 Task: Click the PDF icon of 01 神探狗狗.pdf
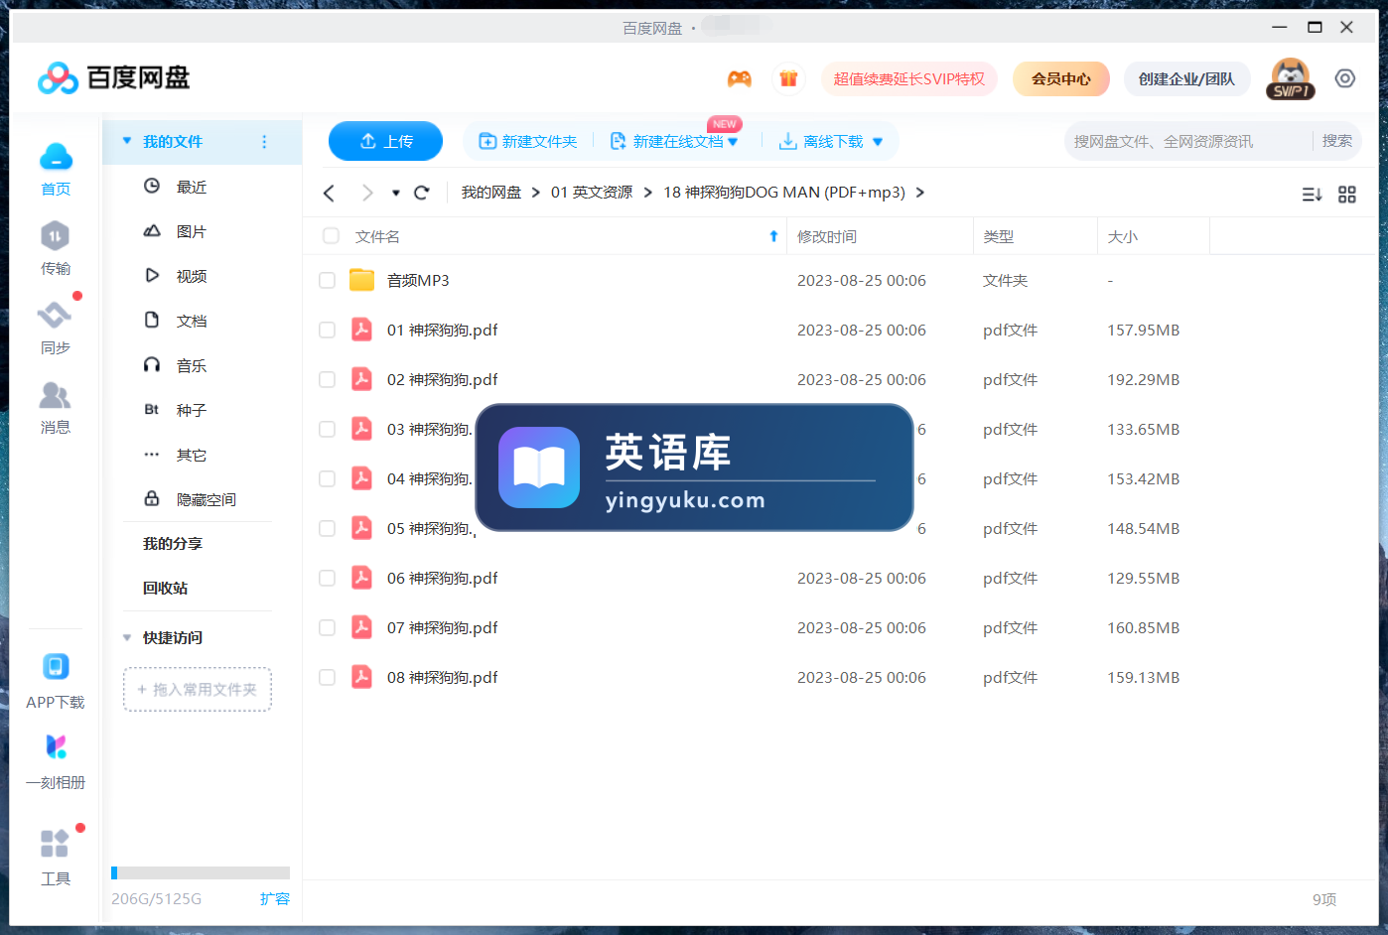[362, 330]
